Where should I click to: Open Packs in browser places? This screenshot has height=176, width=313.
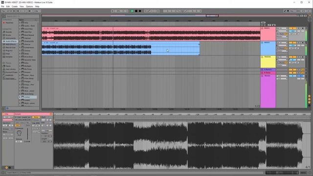[x=8, y=66]
